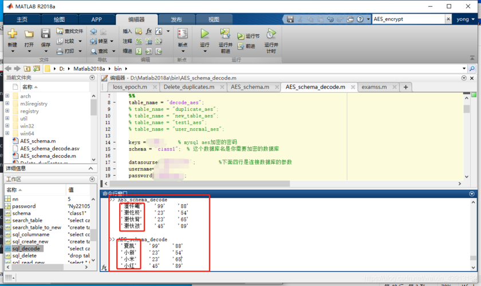Screen dimensions: 481x286
Task: Open the Delete_duplicates.m editor tab
Action: (189, 87)
